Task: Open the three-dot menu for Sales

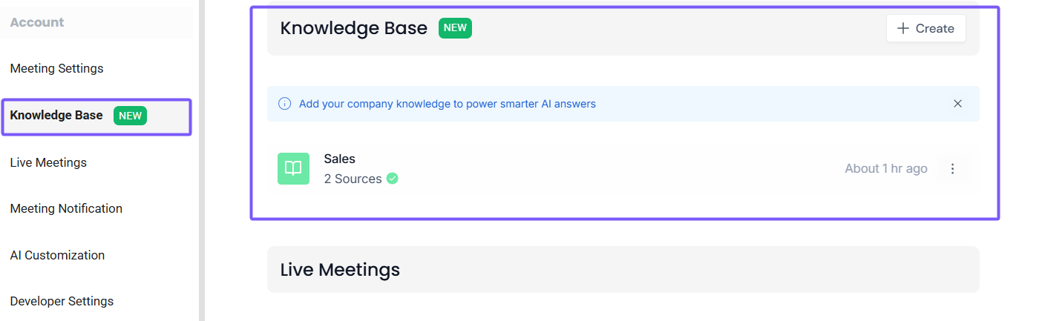Action: (953, 169)
